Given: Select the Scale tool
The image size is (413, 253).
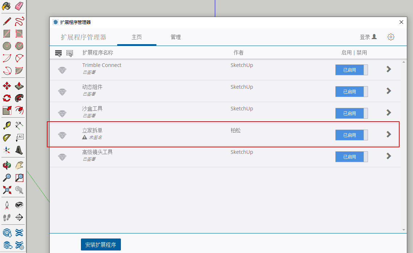Looking at the screenshot, I should (7, 110).
